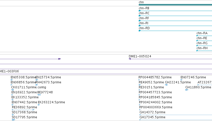Image resolution: width=212 pixels, height=121 pixels.
Task: Click the RP004485782.5prime EST label
Action: pos(155,77)
